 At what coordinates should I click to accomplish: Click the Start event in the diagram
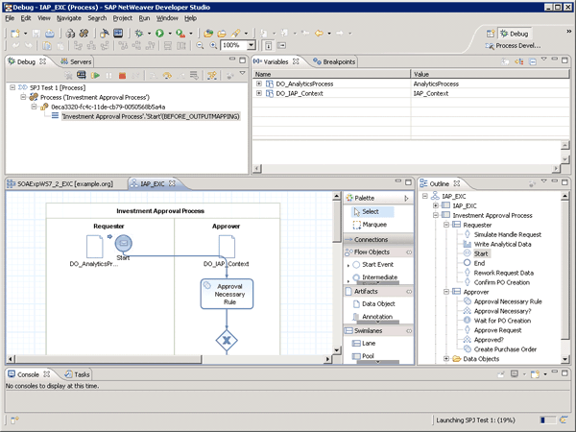click(x=122, y=244)
